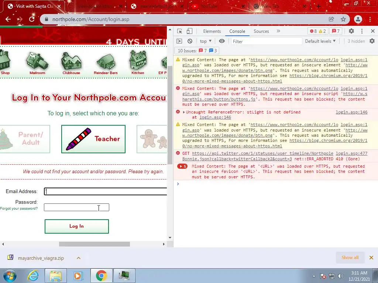Screen dimensions: 378x283
Task: Reload the northpole.com page
Action: [32, 19]
